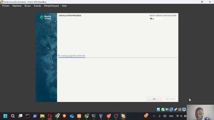Image resolution: width=214 pixels, height=120 pixels.
Task: Click the installing package status text
Action: (73, 56)
